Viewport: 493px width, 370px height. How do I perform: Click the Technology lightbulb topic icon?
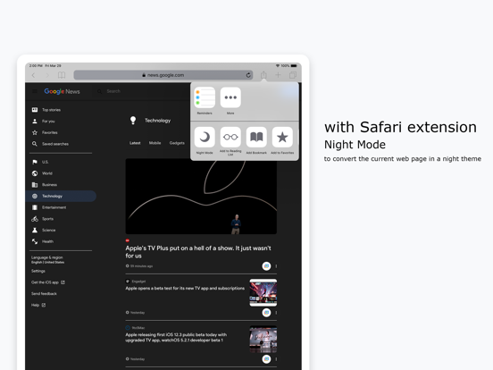point(133,120)
